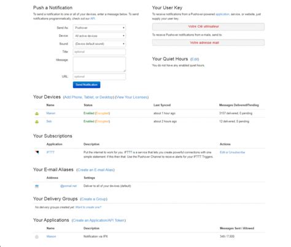
Task: Open Add Phone, Tablet, or Desktop link
Action: [x=88, y=97]
